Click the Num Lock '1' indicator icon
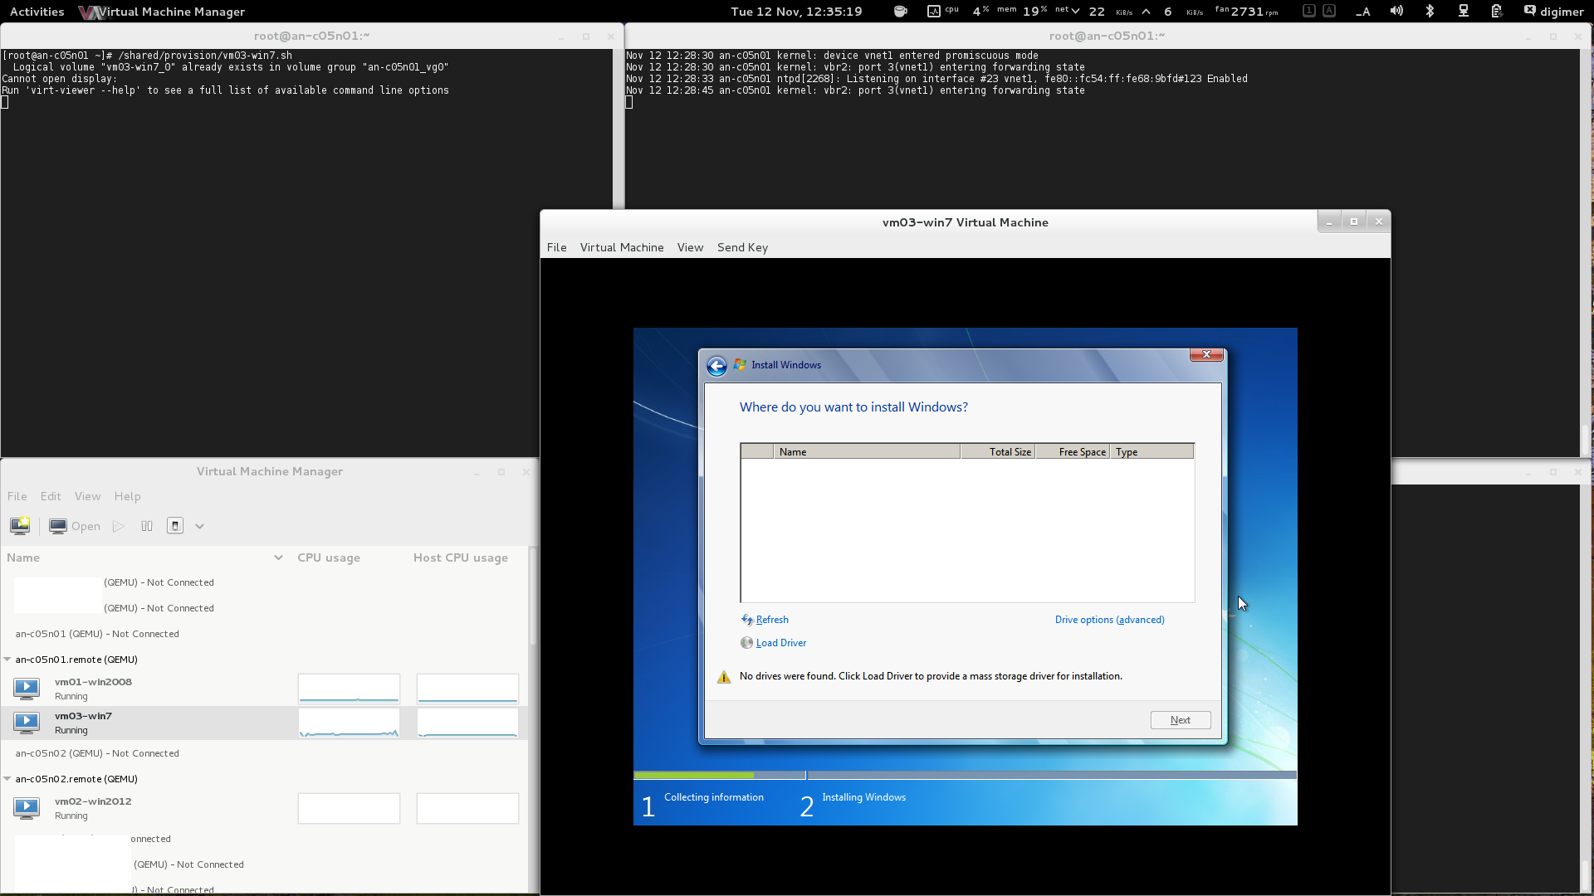 1309,11
